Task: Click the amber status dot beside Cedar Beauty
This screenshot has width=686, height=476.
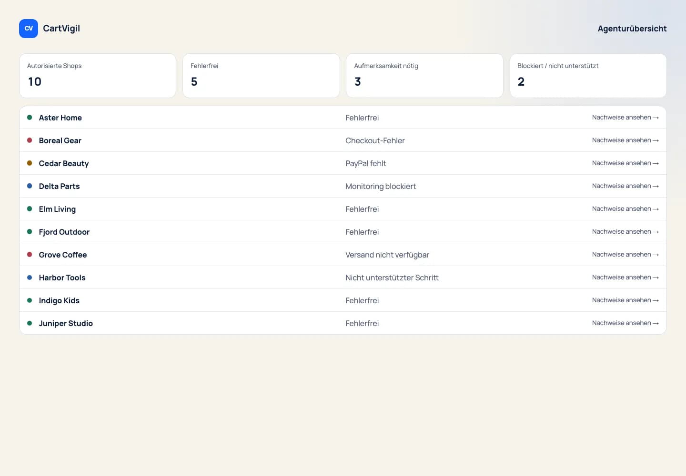Action: pyautogui.click(x=30, y=163)
